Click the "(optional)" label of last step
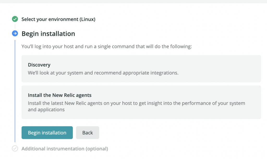This screenshot has width=267, height=159. pyautogui.click(x=97, y=149)
